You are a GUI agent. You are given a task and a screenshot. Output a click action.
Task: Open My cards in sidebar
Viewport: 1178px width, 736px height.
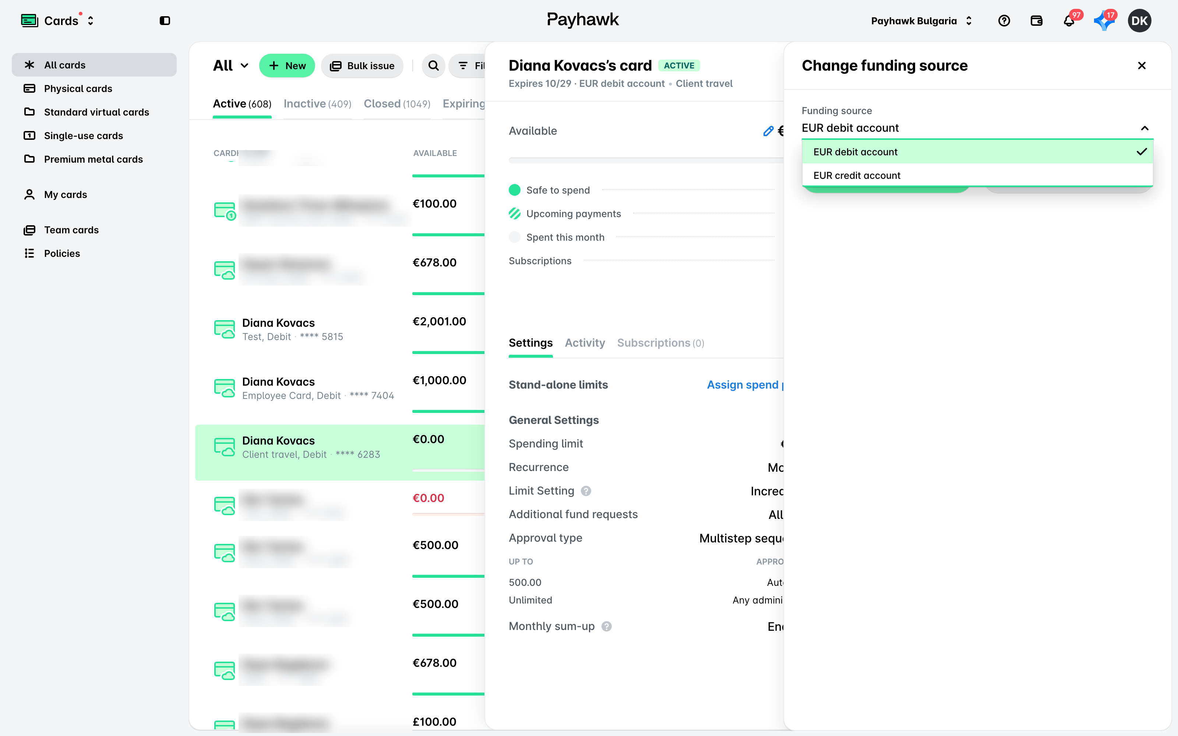click(x=94, y=194)
